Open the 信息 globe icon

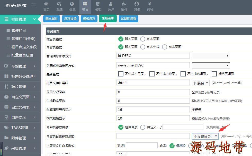[72, 4]
